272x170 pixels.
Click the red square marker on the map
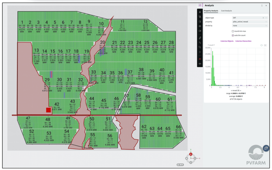[x=48, y=110]
